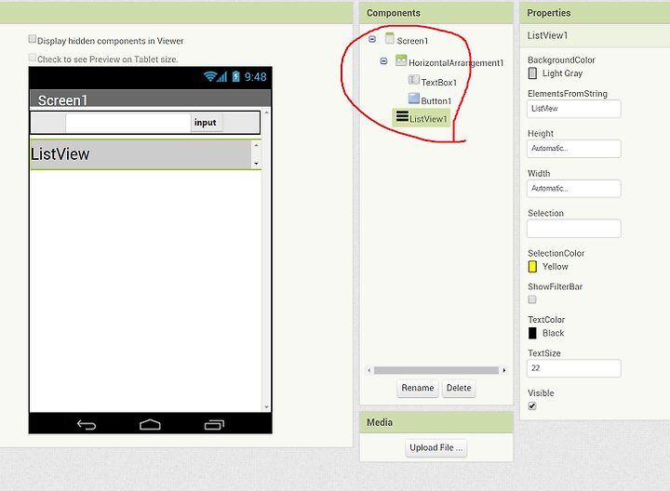The image size is (670, 491).
Task: Click the viewer scrollbar down arrow
Action: click(x=267, y=407)
